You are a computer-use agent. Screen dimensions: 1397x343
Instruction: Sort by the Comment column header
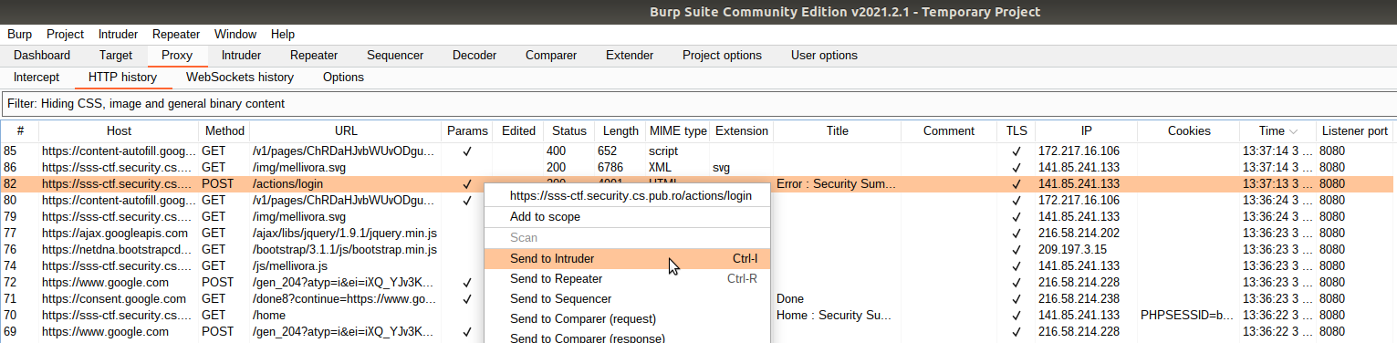pyautogui.click(x=949, y=131)
